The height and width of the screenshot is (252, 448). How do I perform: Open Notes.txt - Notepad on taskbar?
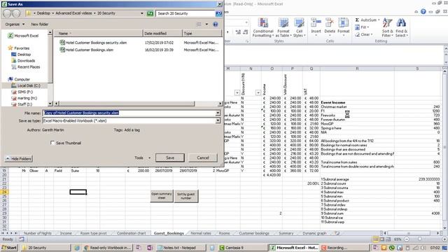click(181, 248)
